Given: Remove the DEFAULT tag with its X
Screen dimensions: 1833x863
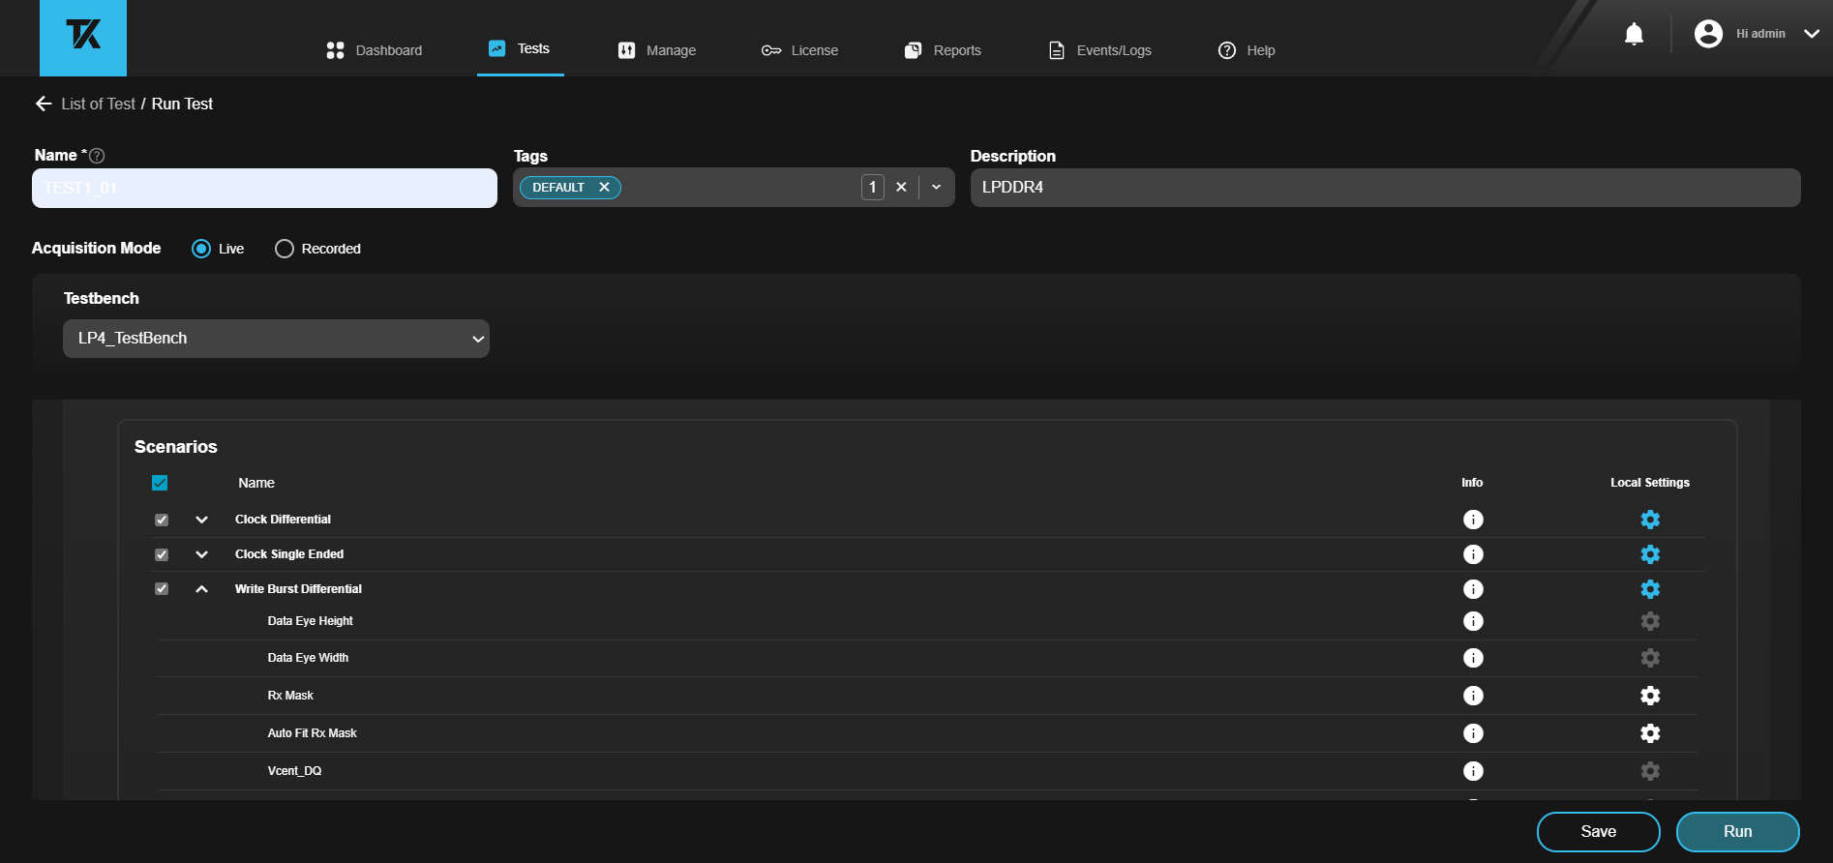Looking at the screenshot, I should point(604,188).
